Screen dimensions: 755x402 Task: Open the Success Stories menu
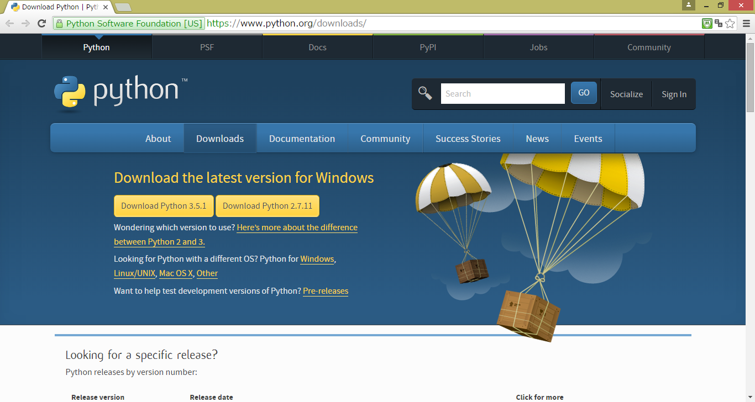point(468,139)
